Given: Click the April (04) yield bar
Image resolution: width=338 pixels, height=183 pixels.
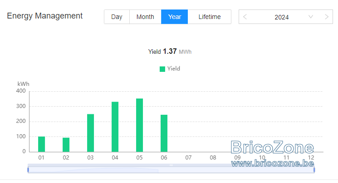Looking at the screenshot, I should click(x=115, y=127).
